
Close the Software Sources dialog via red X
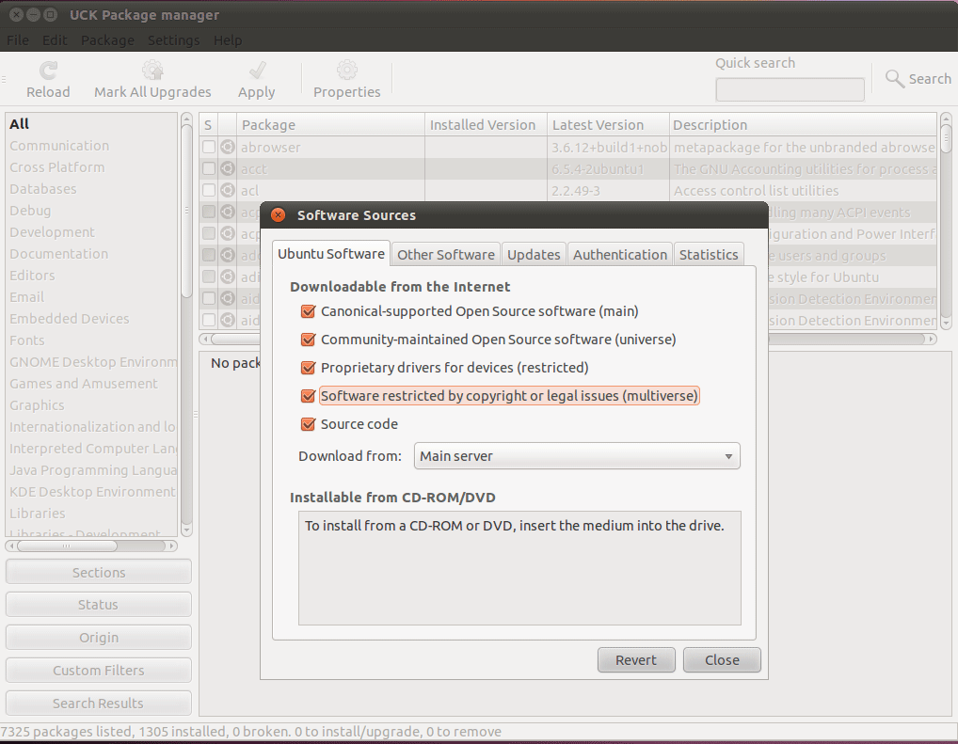coord(279,215)
